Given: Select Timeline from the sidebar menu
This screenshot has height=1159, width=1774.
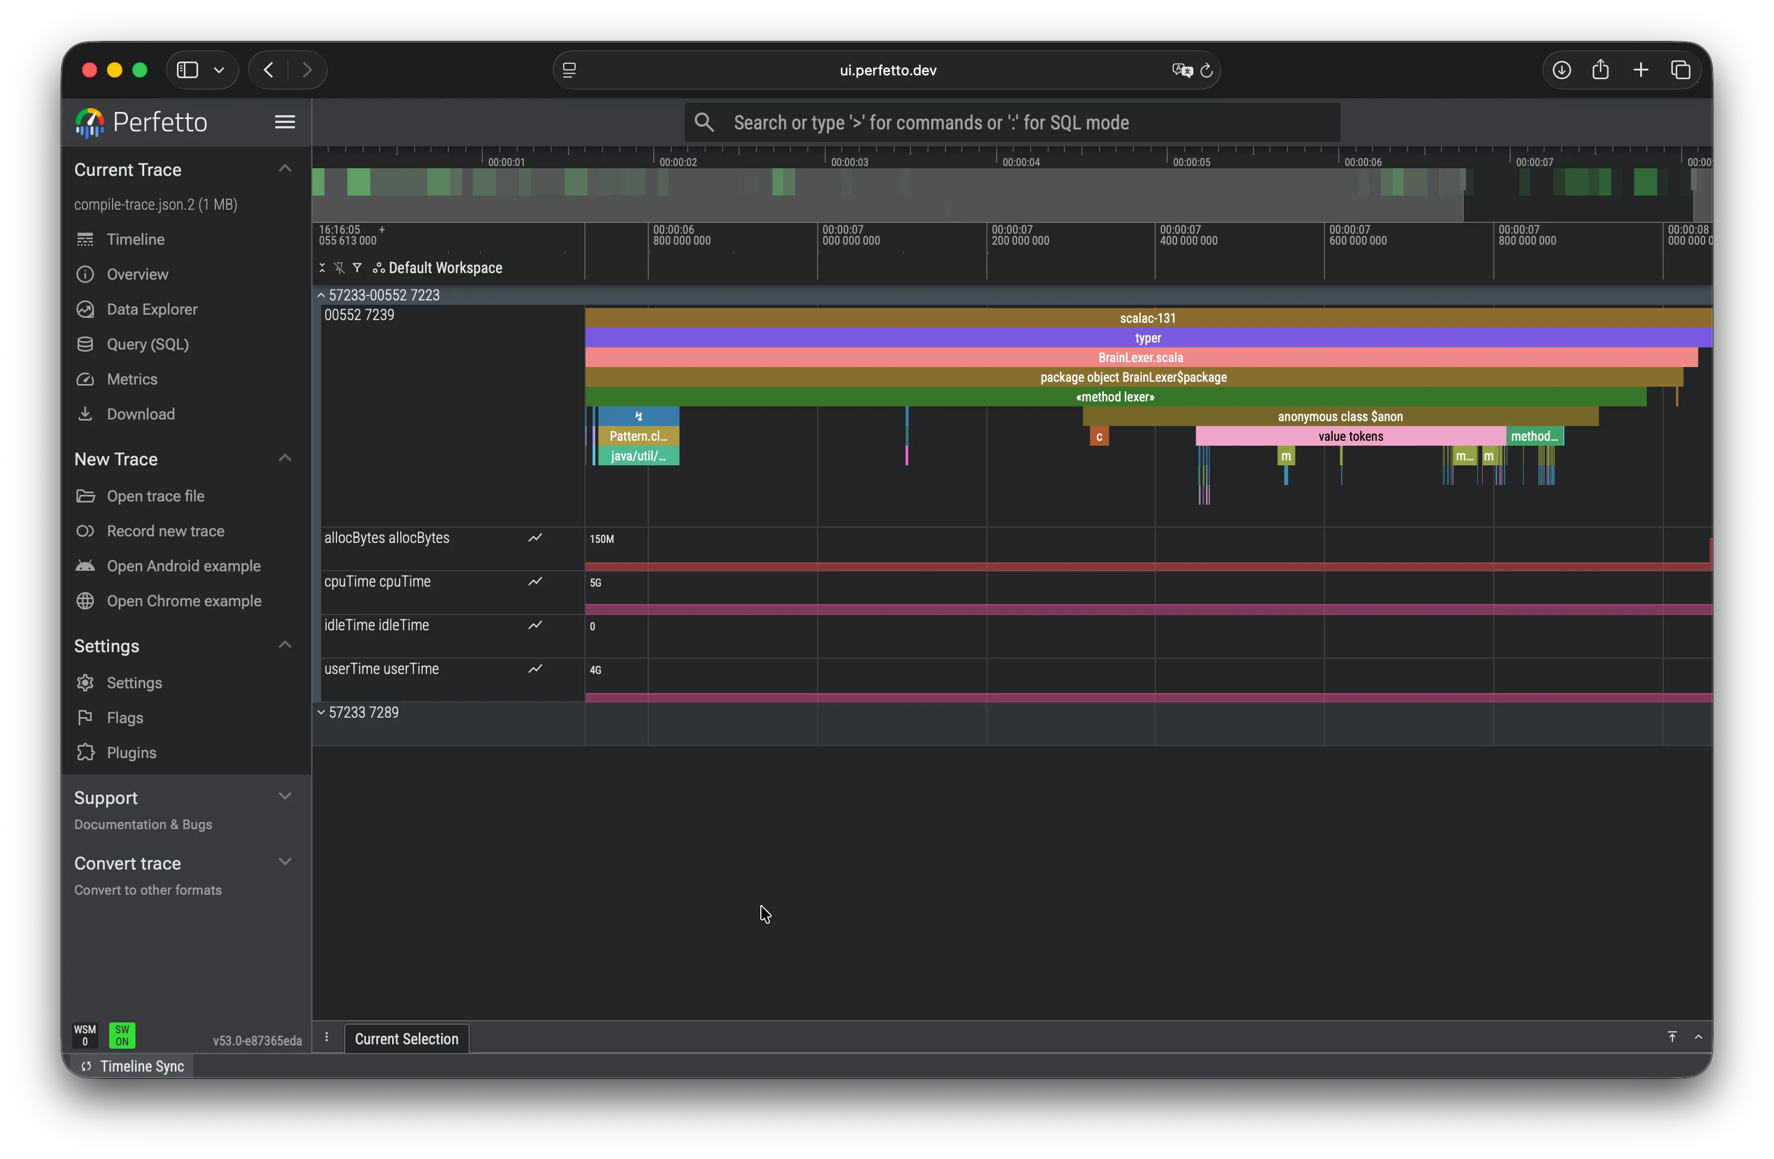Looking at the screenshot, I should tap(135, 239).
